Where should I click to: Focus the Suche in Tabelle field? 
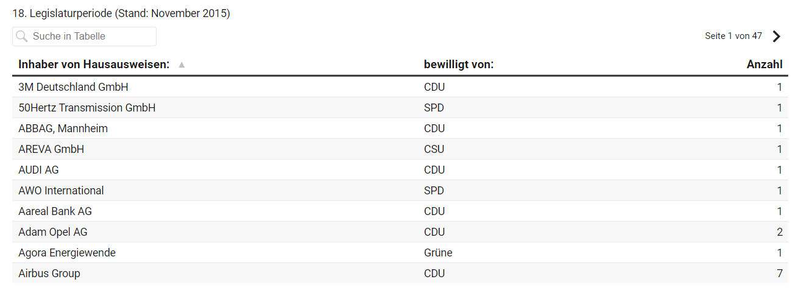pos(91,37)
